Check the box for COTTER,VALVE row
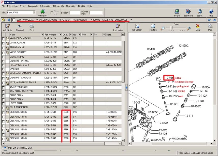The width and height of the screenshot is (218, 156). coord(3,43)
